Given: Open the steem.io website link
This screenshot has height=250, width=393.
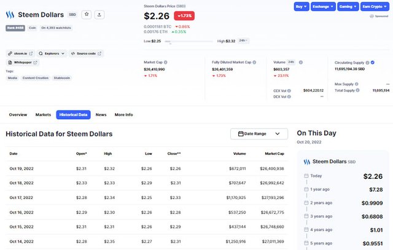Looking at the screenshot, I should tap(20, 53).
